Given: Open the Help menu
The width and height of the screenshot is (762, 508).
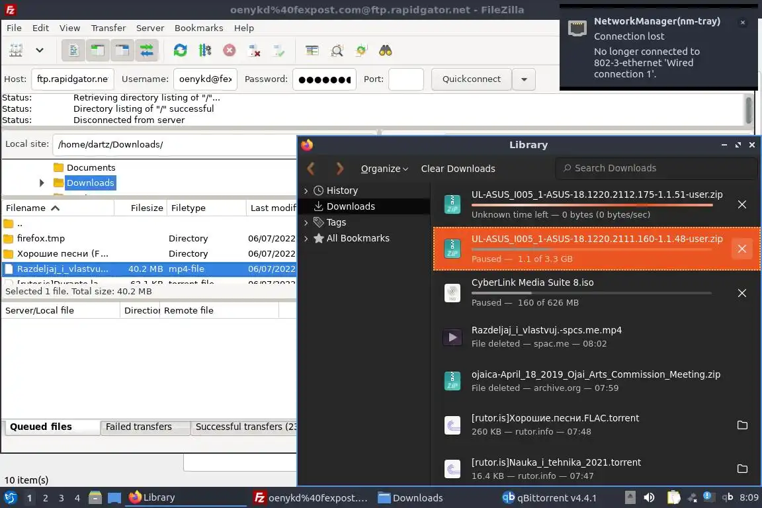Looking at the screenshot, I should tap(244, 28).
